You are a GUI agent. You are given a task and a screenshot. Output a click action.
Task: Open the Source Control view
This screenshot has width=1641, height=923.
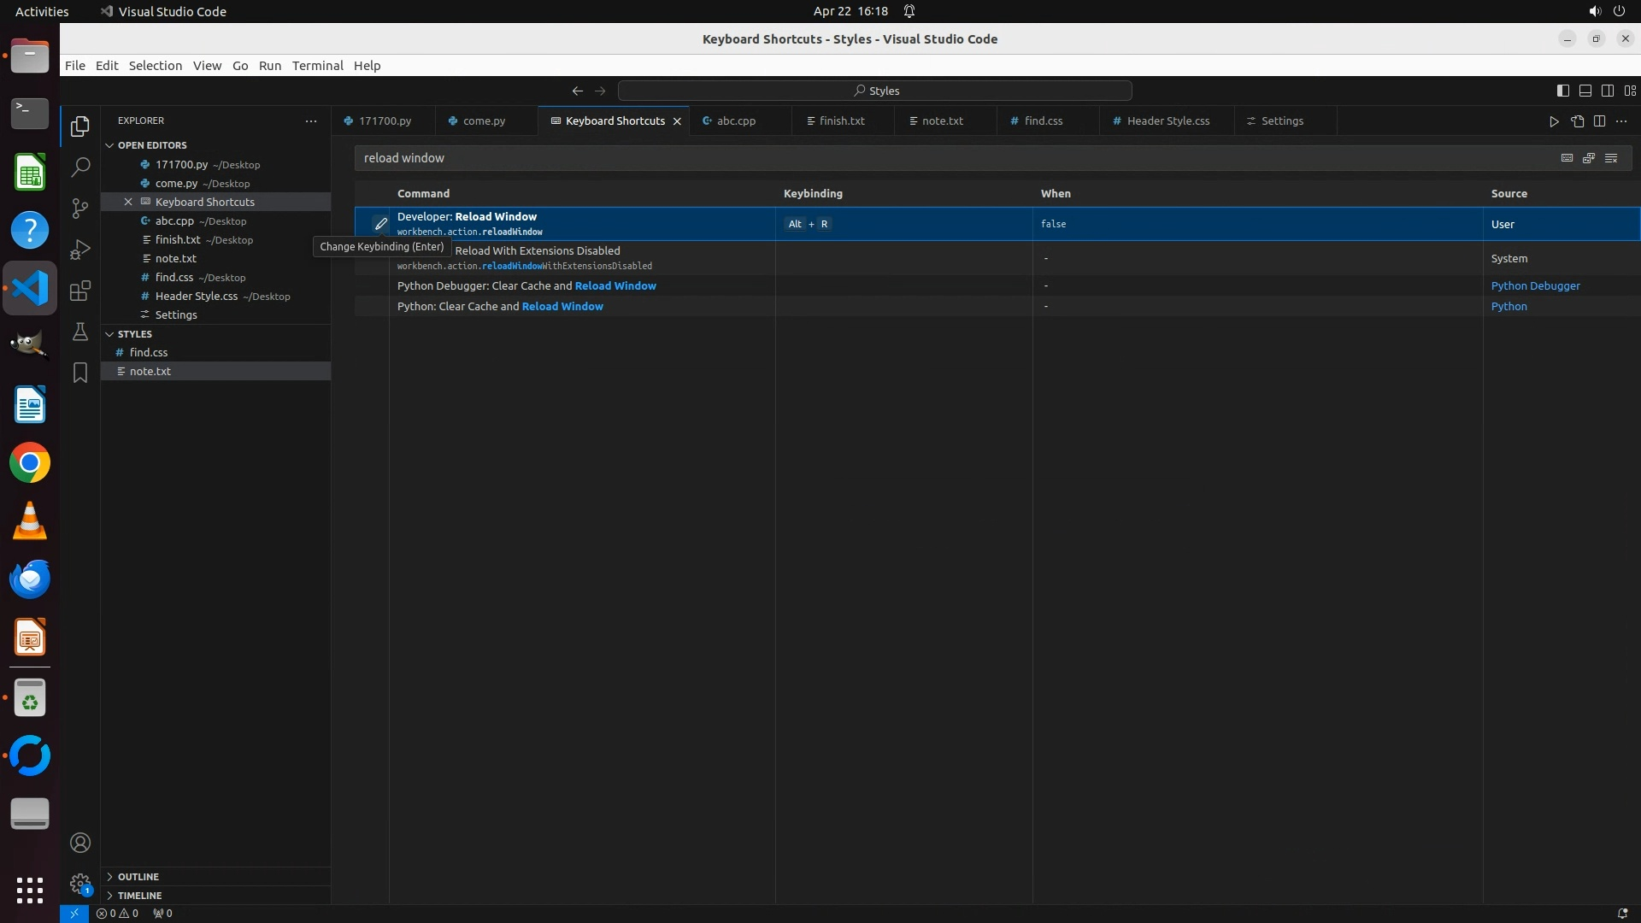80,208
